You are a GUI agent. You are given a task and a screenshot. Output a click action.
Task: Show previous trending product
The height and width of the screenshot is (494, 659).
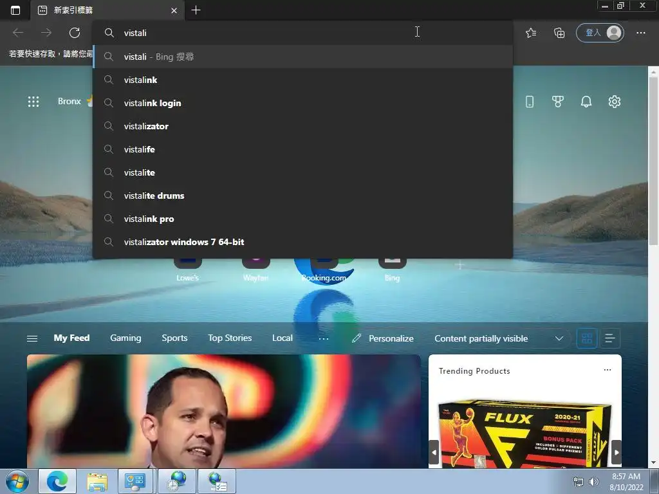coord(434,452)
